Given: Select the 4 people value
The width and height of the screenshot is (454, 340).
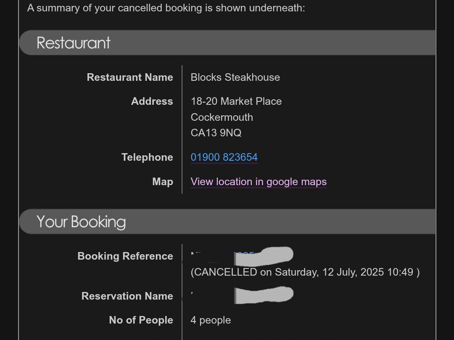Looking at the screenshot, I should click(211, 320).
